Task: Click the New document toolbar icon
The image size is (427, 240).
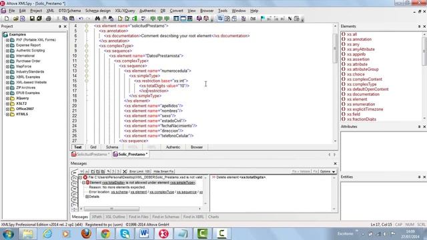Action: [x=7, y=19]
